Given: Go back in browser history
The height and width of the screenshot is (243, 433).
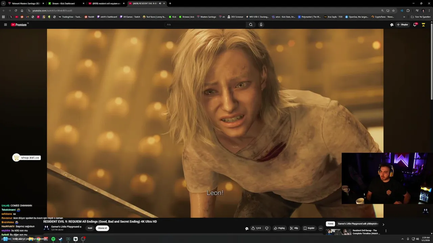Looking at the screenshot, I should click(x=3, y=10).
